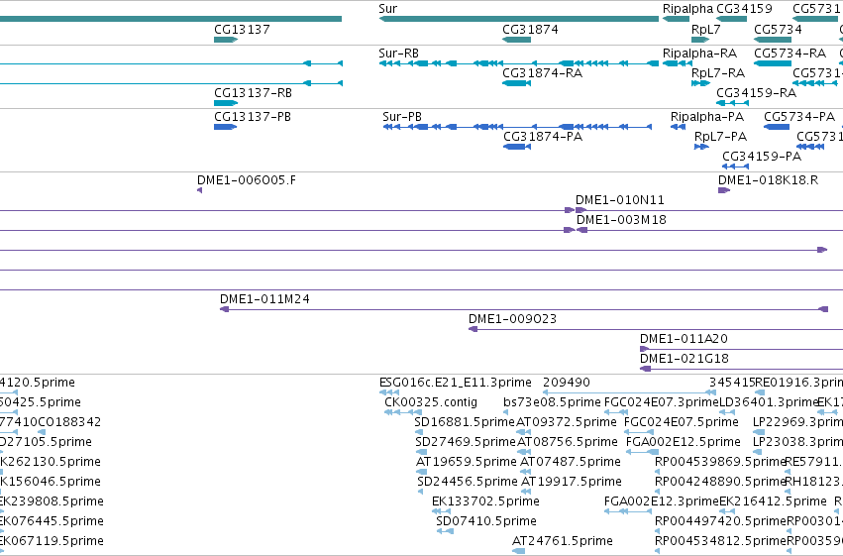Open the FGA002E12.5prime EST label
This screenshot has width=843, height=556.
coord(684,442)
